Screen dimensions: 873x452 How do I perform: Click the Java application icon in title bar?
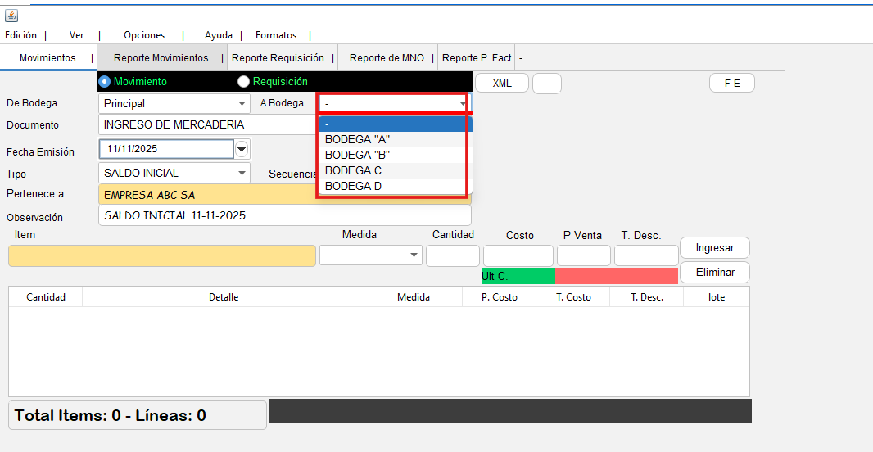pyautogui.click(x=11, y=16)
